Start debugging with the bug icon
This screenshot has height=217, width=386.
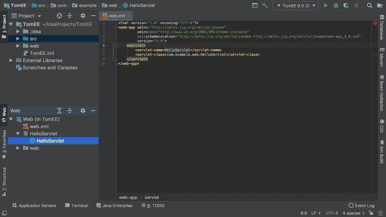click(336, 6)
